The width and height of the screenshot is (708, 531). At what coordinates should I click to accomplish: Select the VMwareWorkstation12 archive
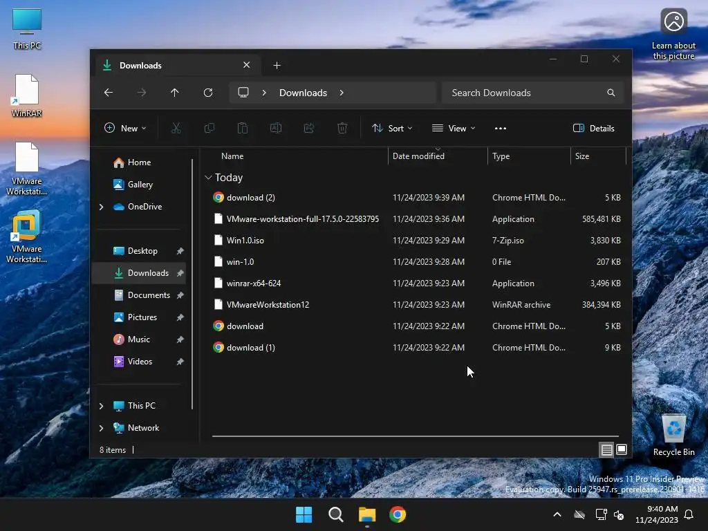(x=416, y=305)
